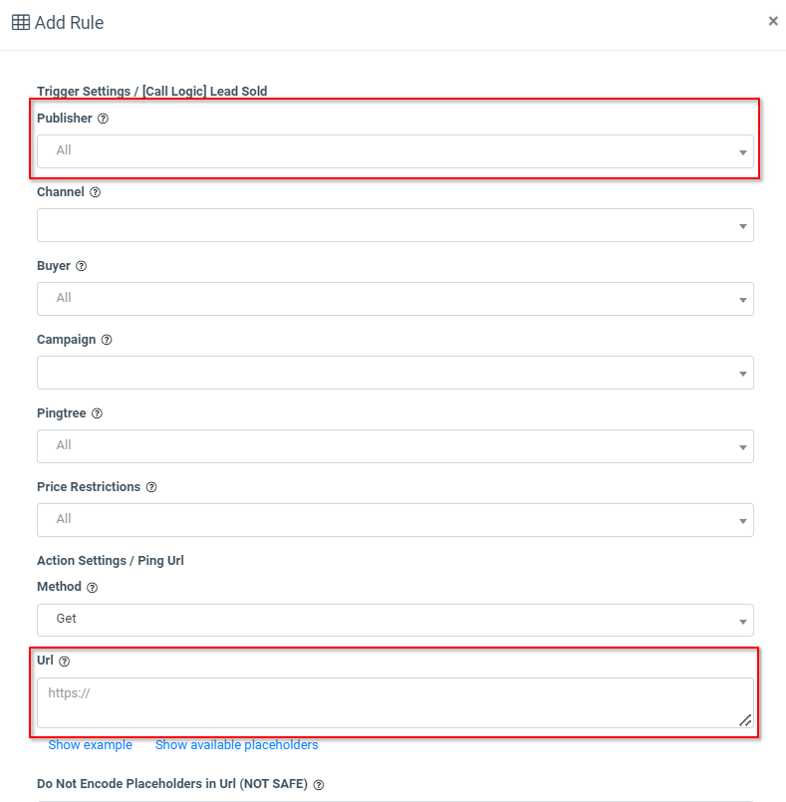
Task: Click the help icon next to Channel
Action: (95, 192)
